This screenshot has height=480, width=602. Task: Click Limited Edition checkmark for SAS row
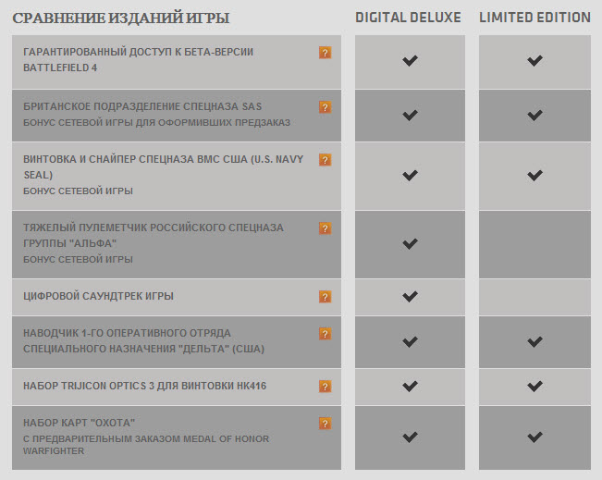pos(534,115)
